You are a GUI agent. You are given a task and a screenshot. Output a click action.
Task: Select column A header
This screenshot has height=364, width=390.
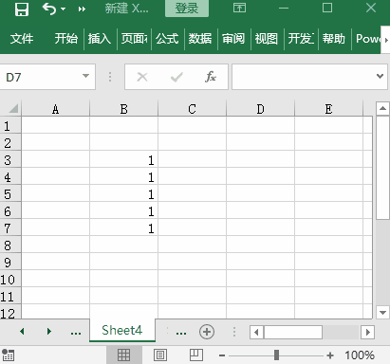55,109
